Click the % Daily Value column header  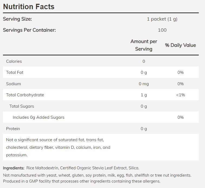click(x=180, y=45)
